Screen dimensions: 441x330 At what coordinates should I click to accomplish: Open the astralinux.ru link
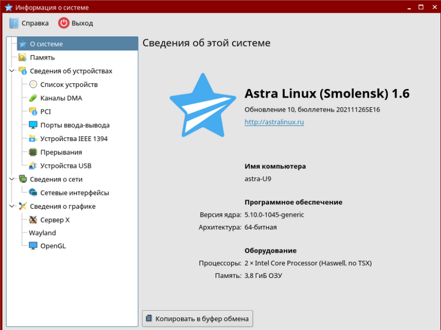[274, 122]
